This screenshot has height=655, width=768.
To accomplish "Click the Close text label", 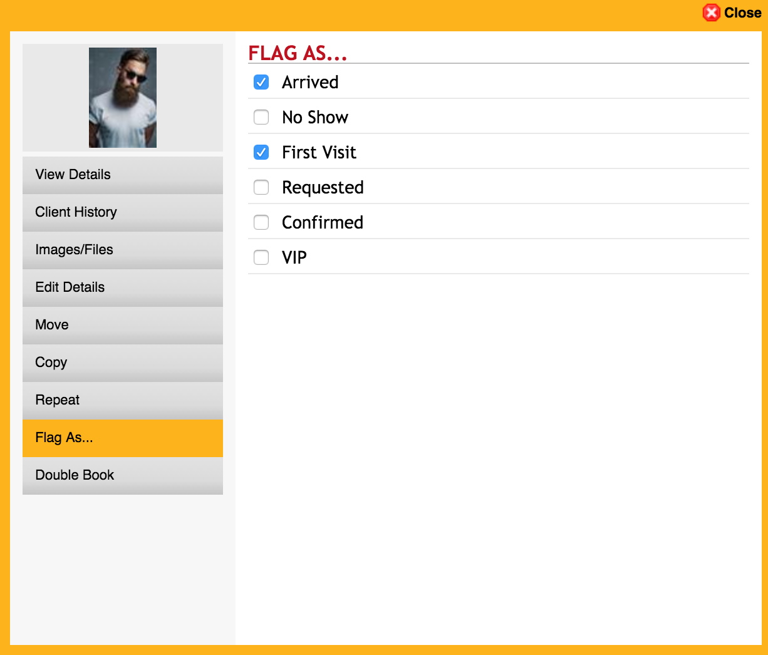I will pos(743,13).
